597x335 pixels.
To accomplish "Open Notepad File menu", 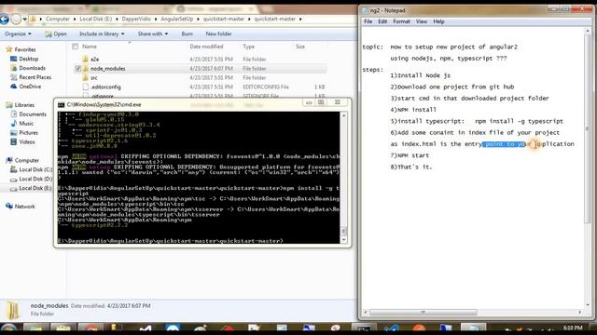I will tap(368, 21).
